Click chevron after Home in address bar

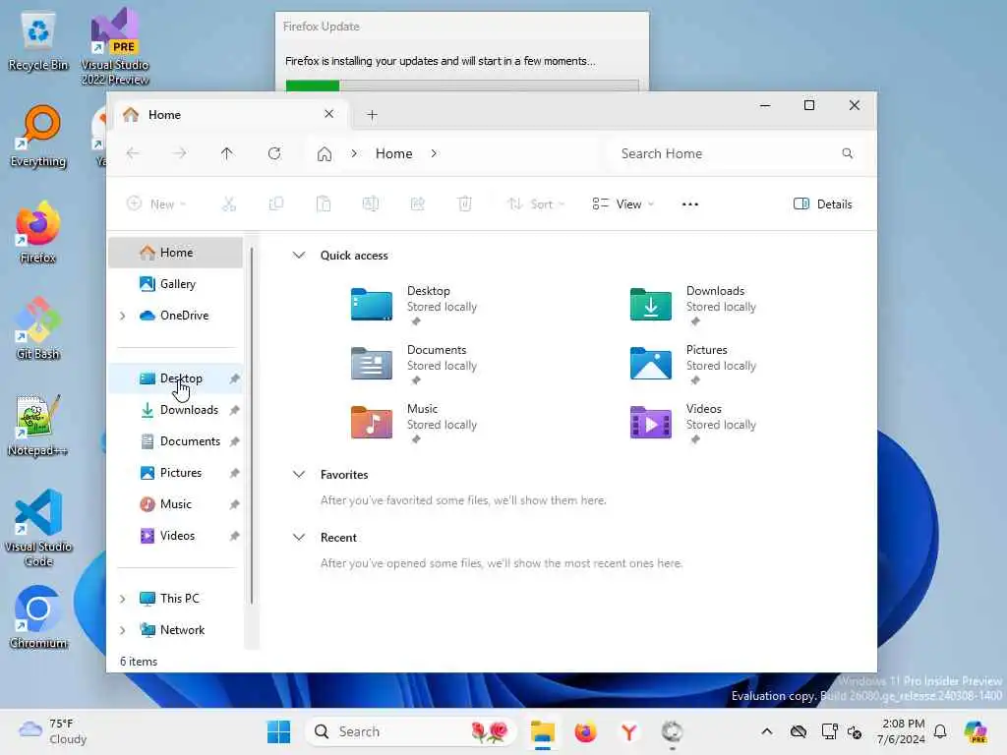[x=434, y=153]
